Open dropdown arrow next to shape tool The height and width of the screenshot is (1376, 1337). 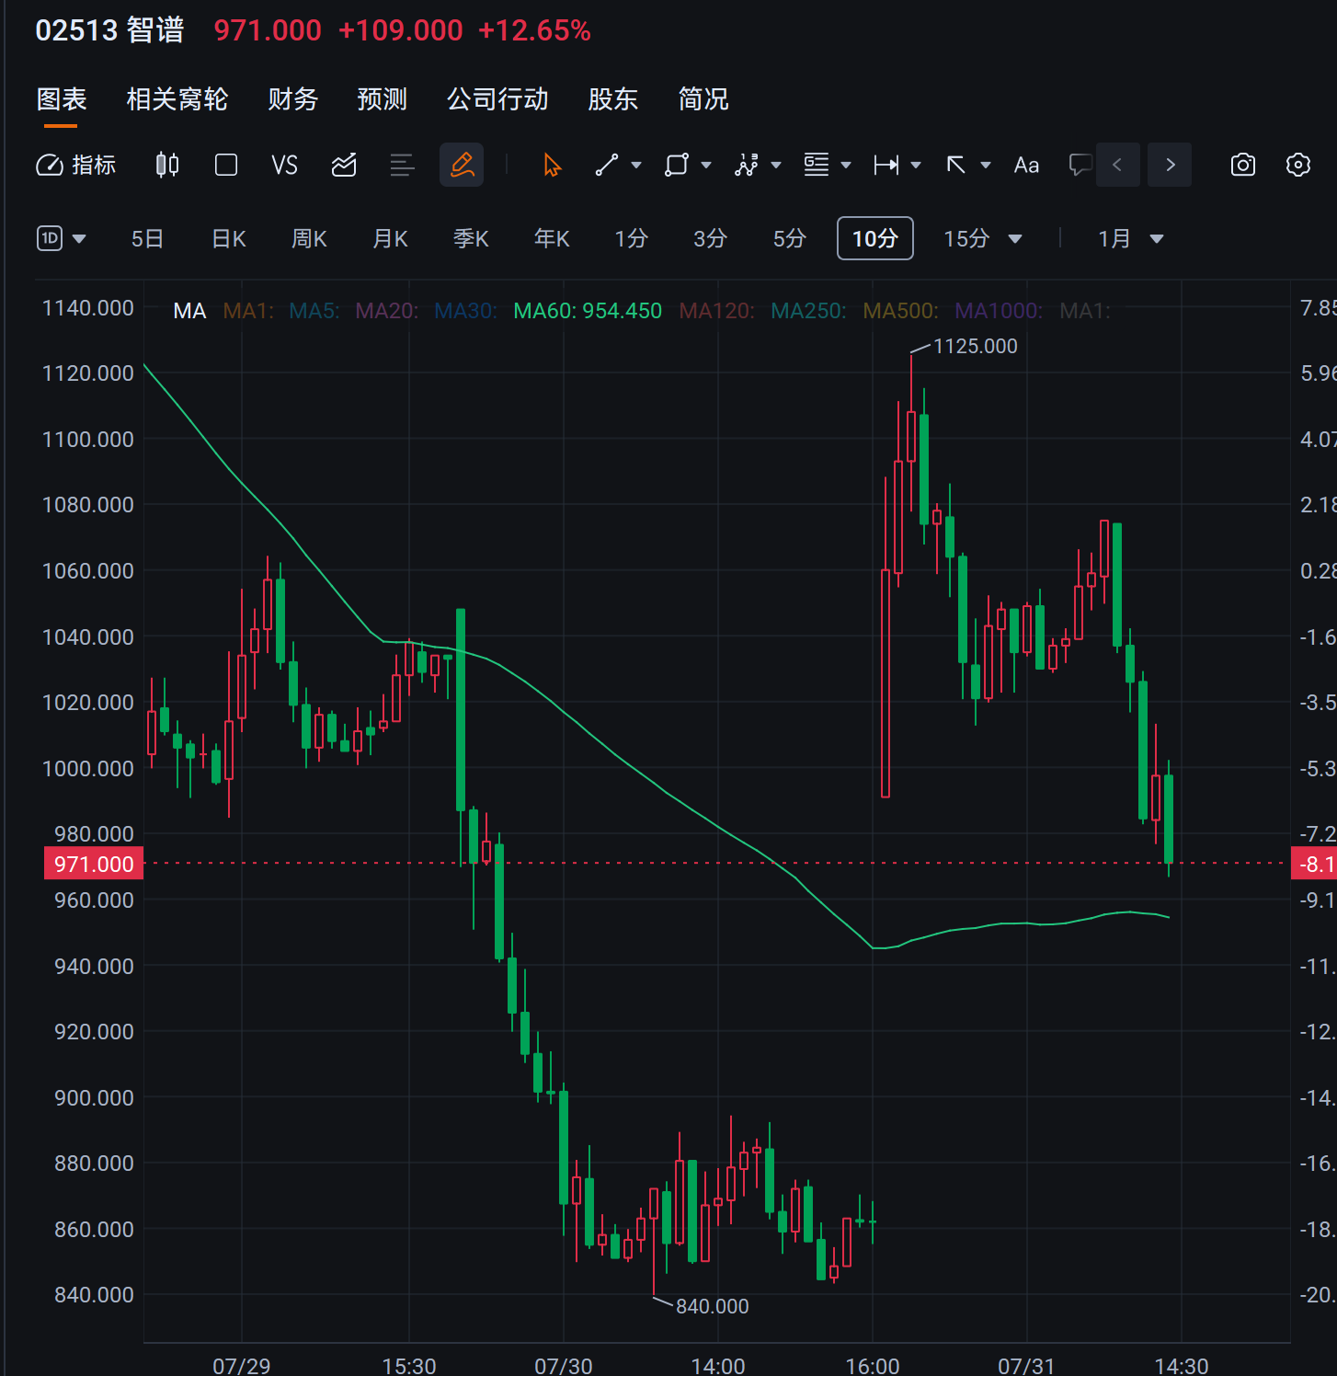(706, 166)
